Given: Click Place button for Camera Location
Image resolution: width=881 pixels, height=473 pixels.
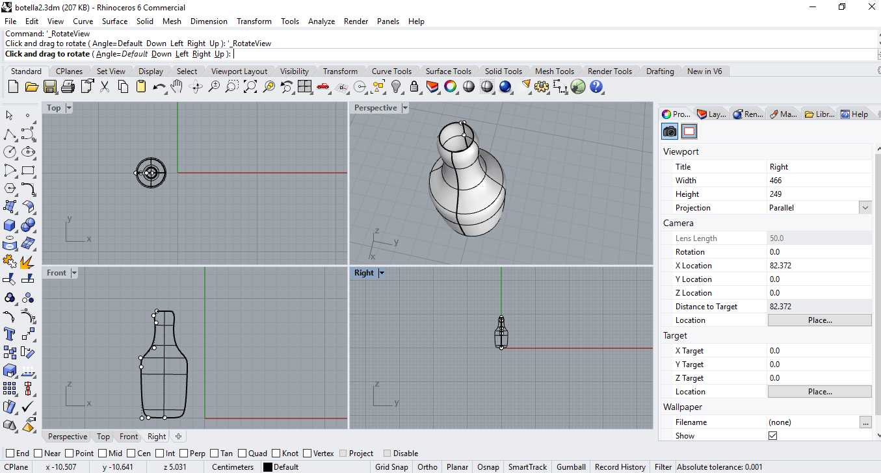Looking at the screenshot, I should tap(819, 320).
